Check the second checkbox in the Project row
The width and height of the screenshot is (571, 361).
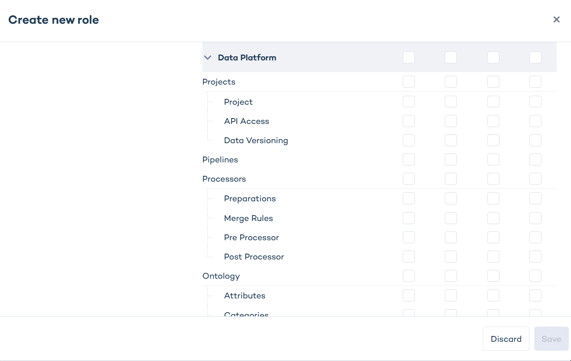pyautogui.click(x=451, y=102)
